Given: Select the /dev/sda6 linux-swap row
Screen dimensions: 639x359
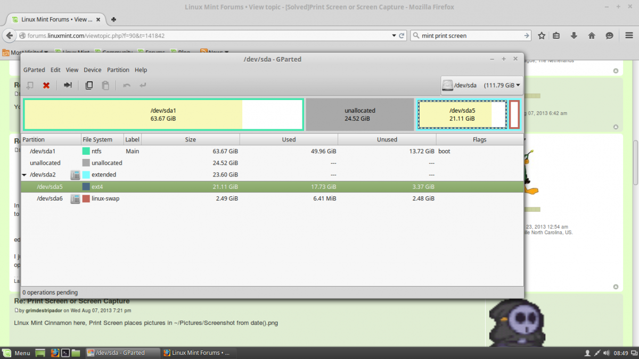Looking at the screenshot, I should point(272,198).
